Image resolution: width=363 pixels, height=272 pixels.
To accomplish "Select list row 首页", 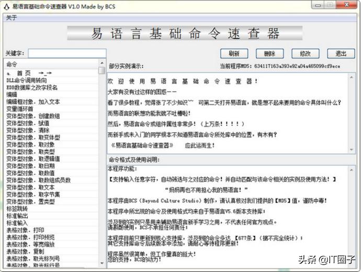I will click(51, 73).
